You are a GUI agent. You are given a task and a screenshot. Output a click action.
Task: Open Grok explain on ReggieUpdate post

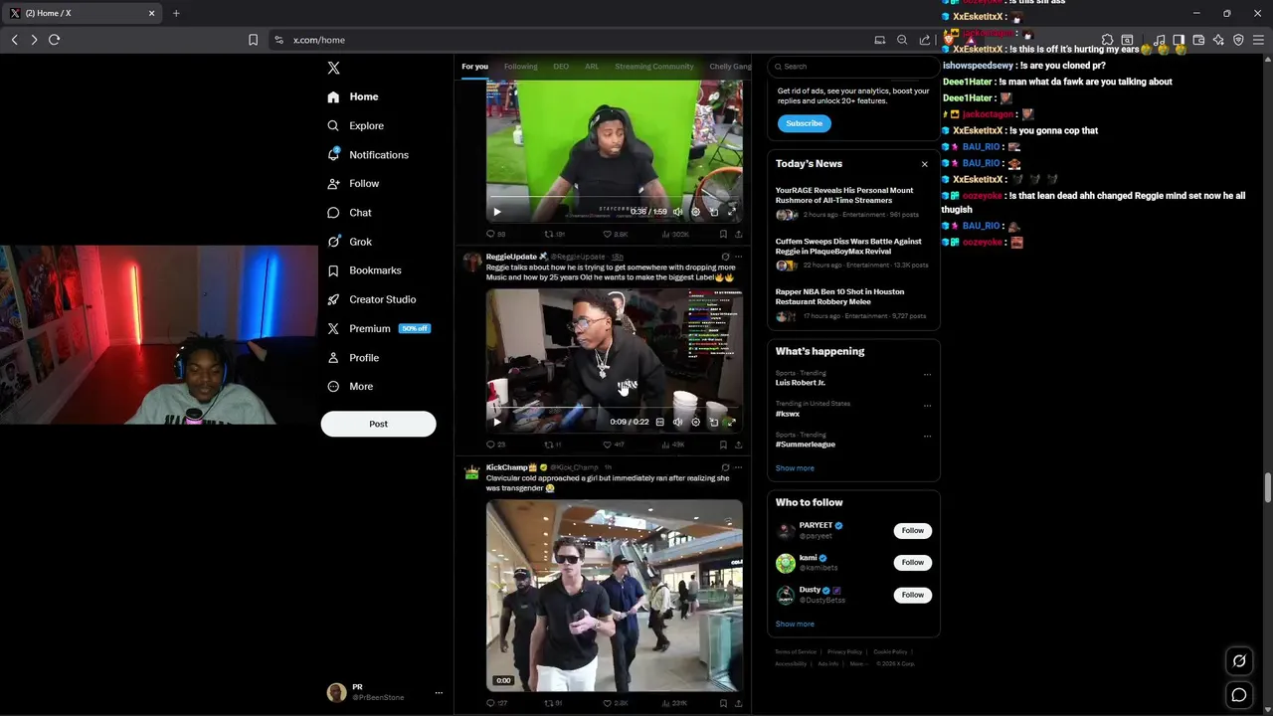(725, 257)
